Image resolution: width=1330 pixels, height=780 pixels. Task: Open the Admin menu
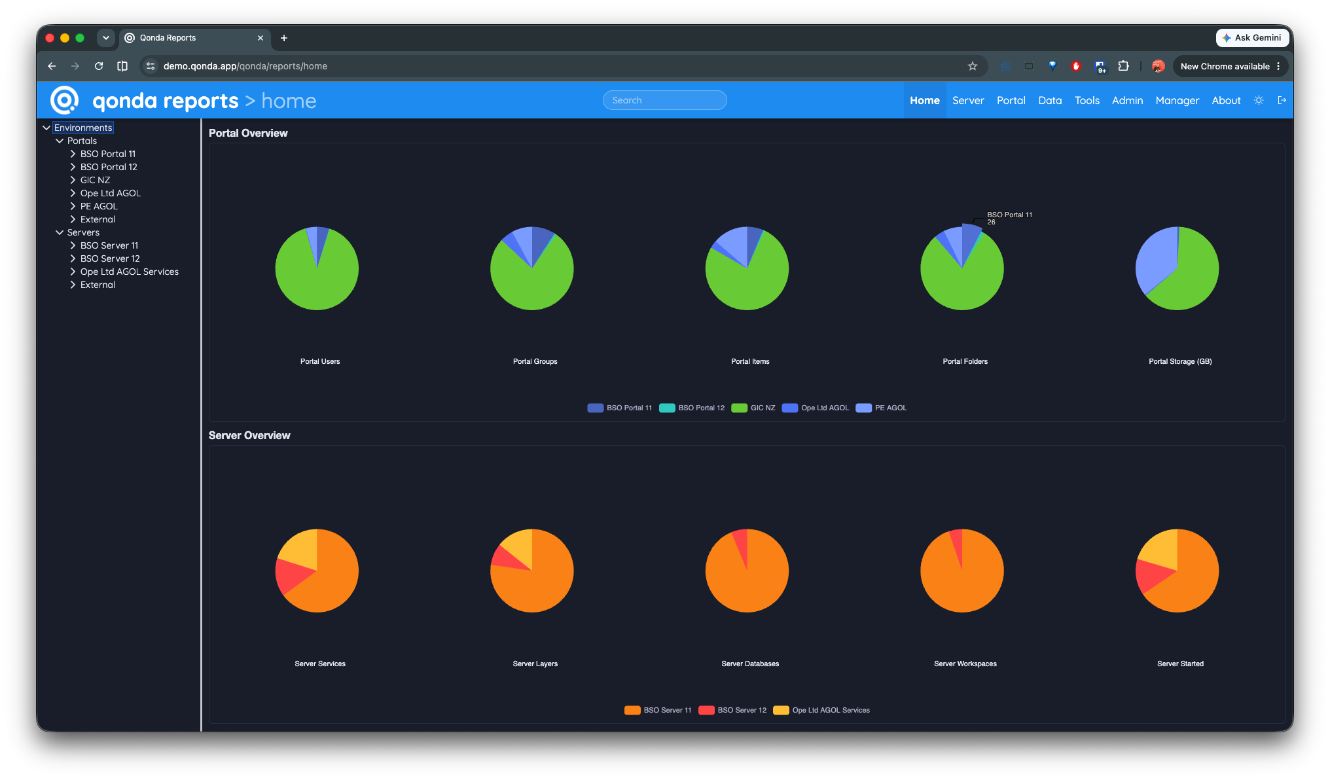(x=1128, y=100)
